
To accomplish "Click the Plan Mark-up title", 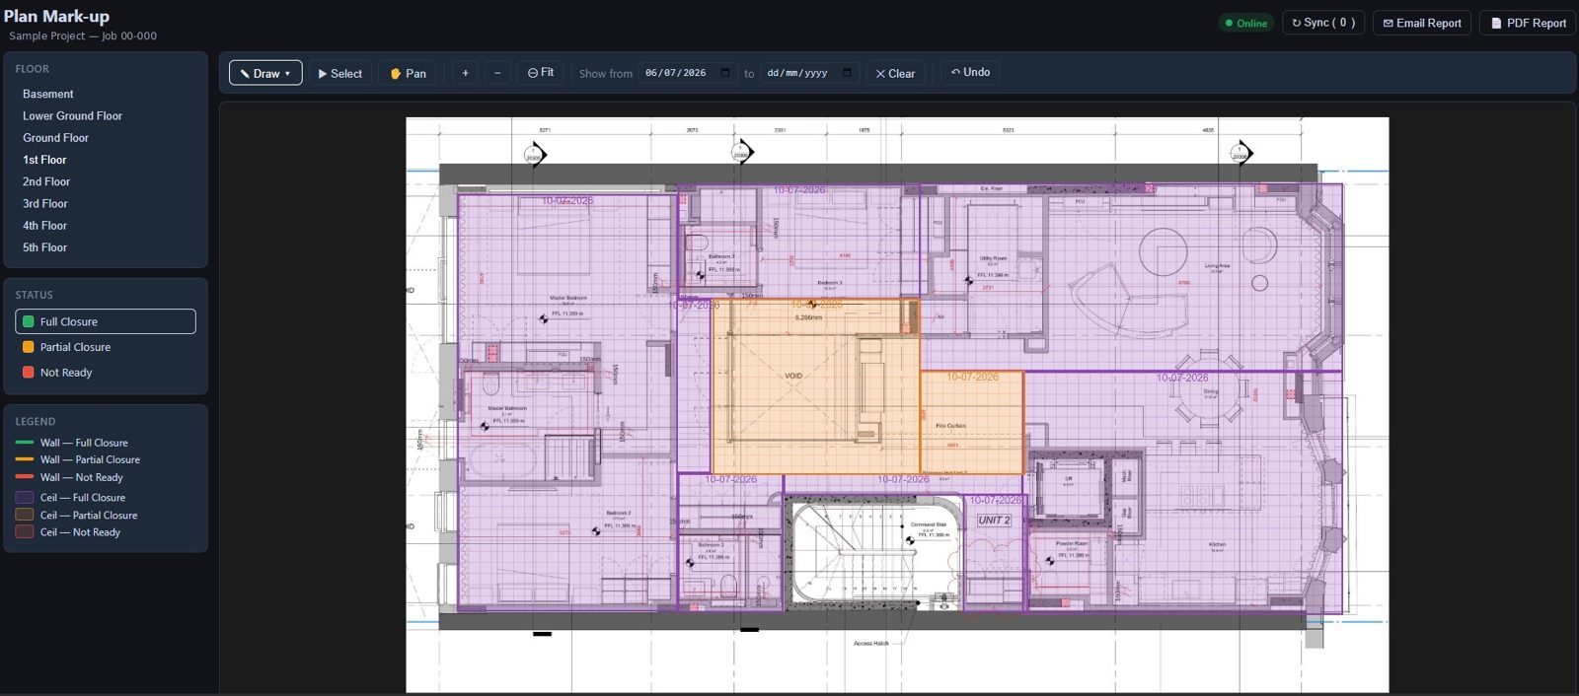I will click(56, 16).
